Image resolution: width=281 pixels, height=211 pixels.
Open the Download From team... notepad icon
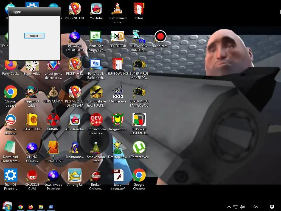[10, 147]
